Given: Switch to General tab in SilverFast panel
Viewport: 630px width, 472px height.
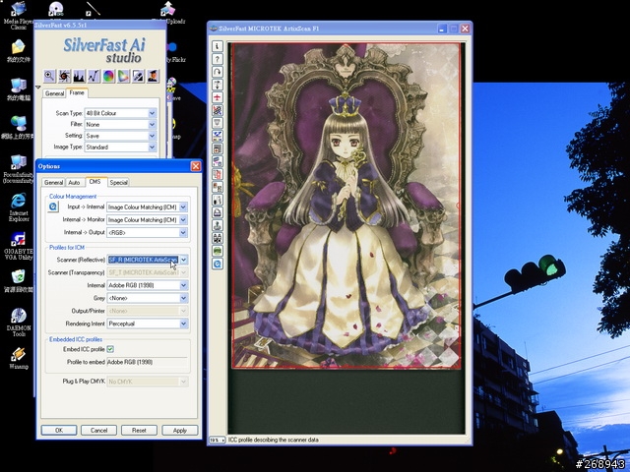Looking at the screenshot, I should point(54,93).
